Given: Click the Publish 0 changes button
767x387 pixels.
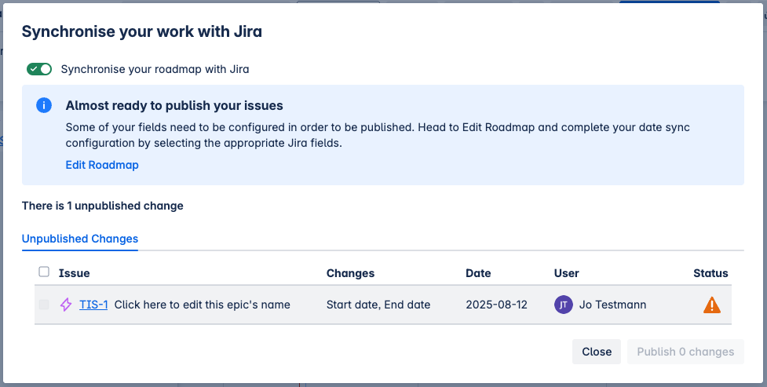Looking at the screenshot, I should 685,352.
